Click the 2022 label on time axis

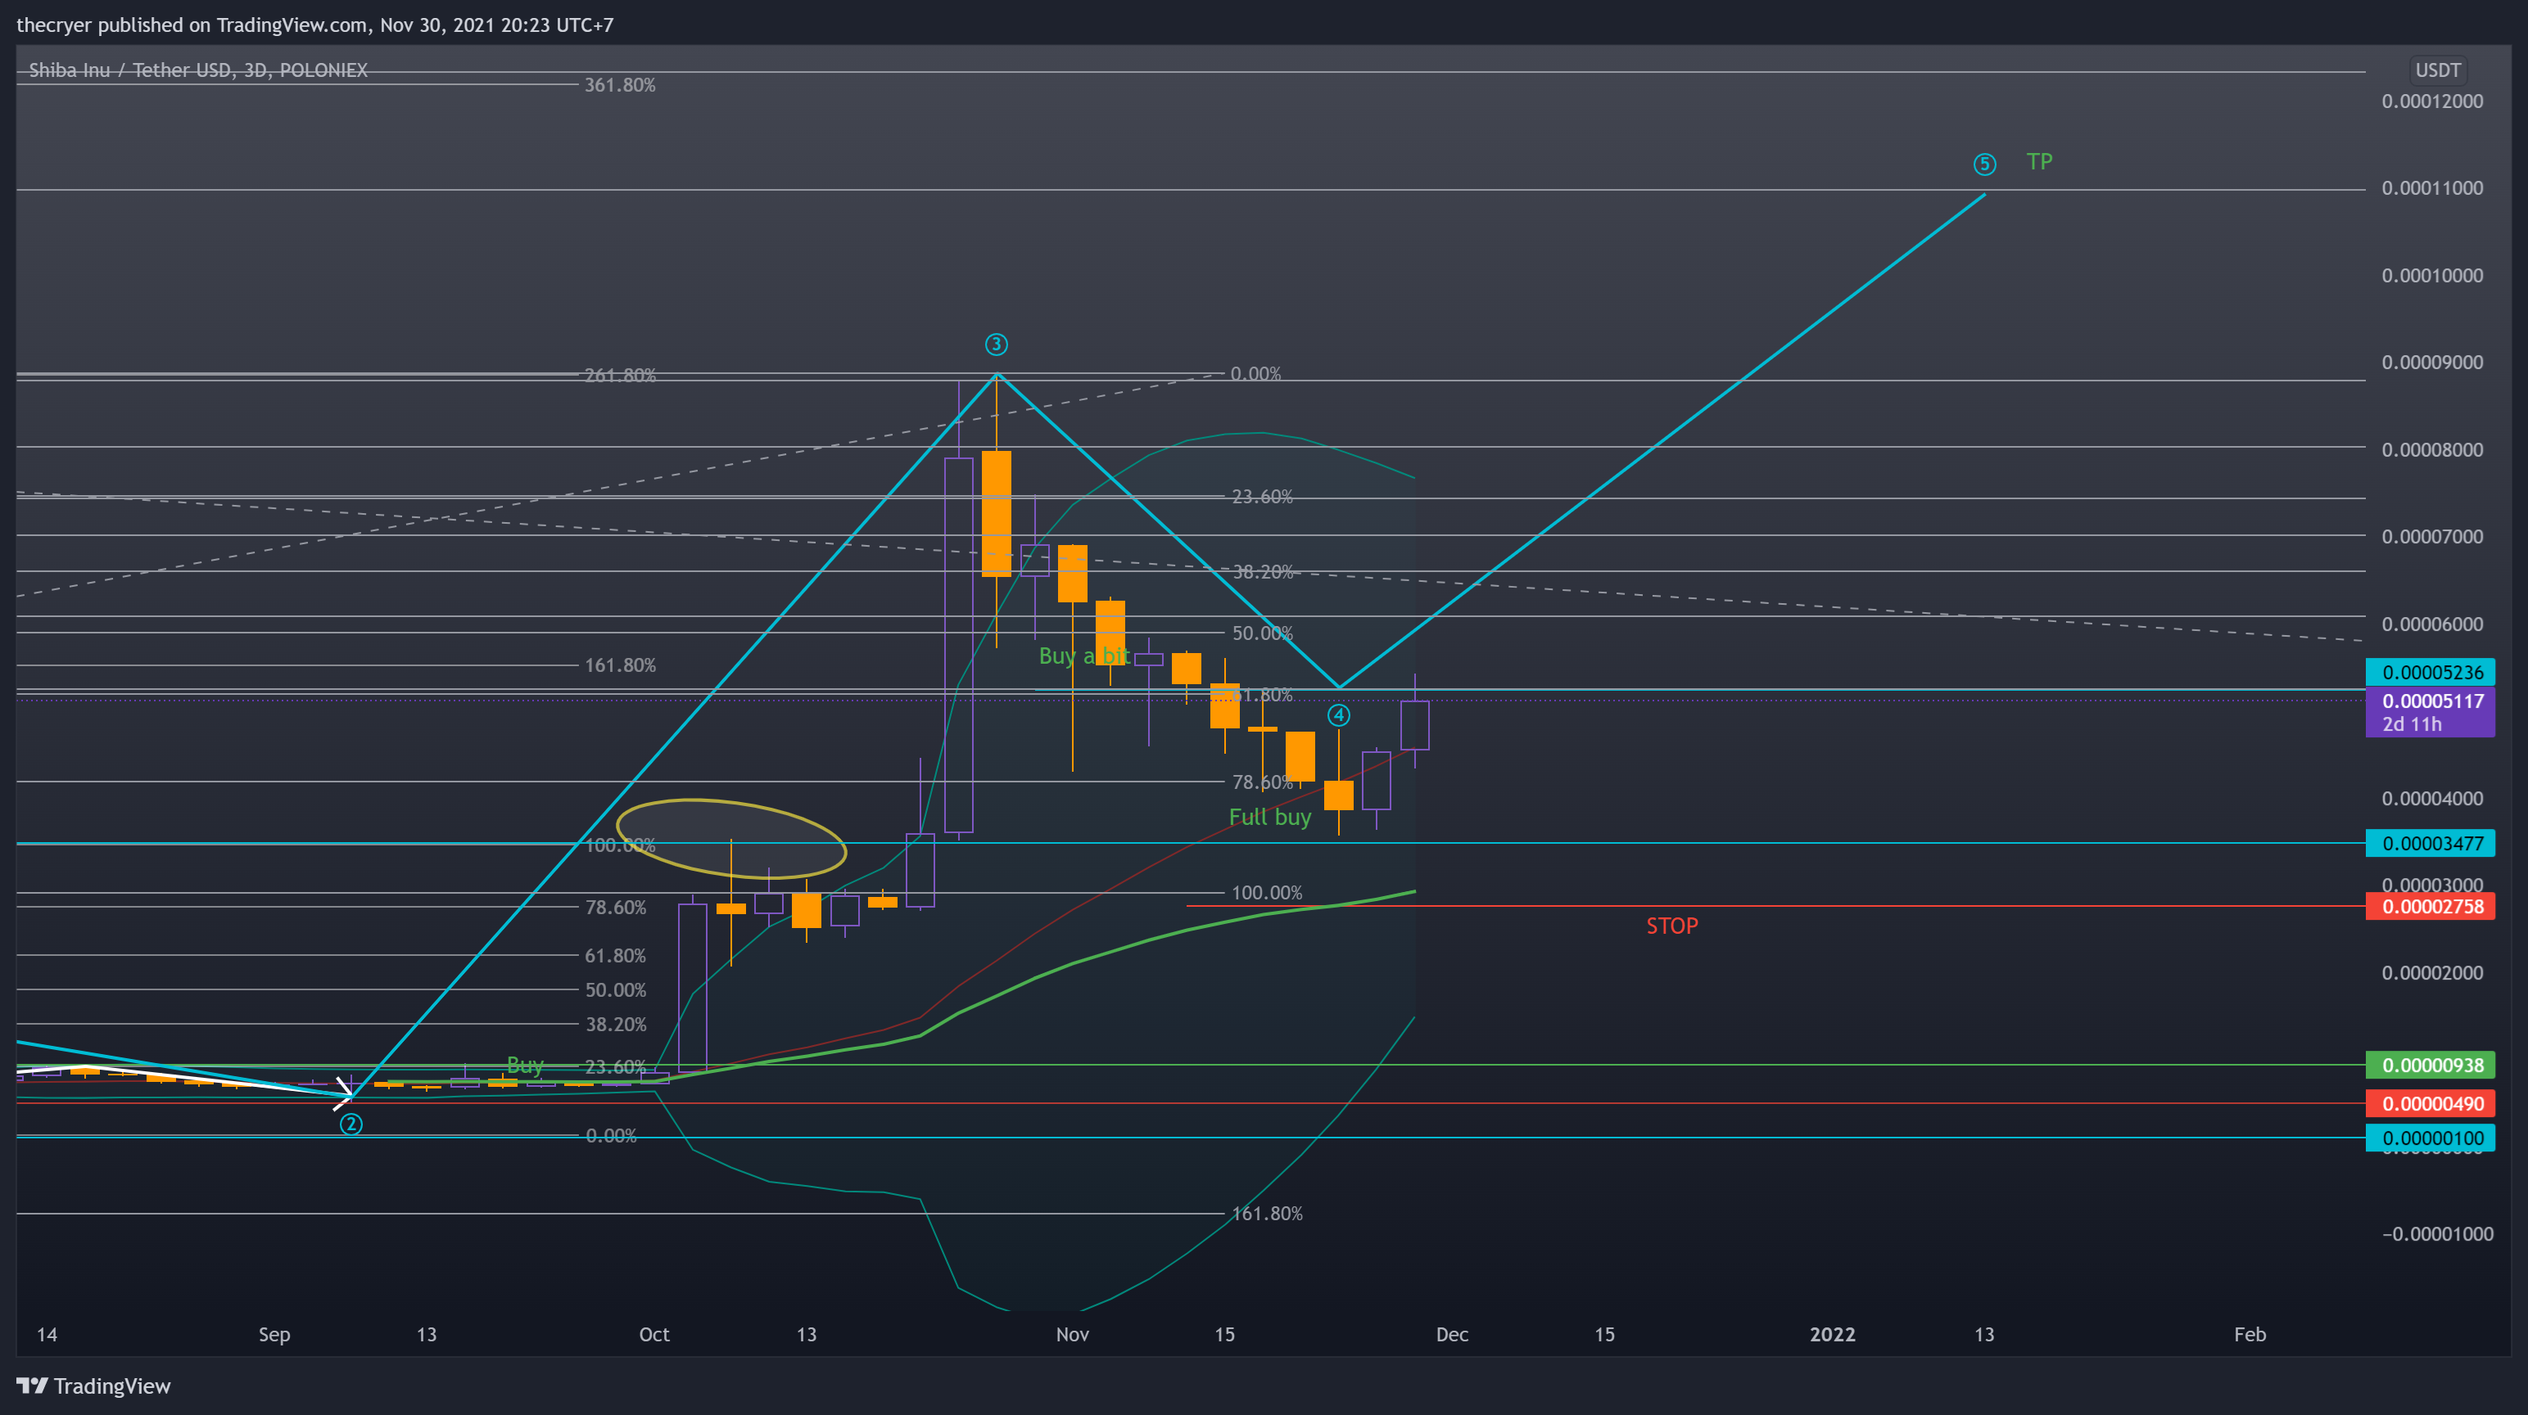tap(1832, 1334)
